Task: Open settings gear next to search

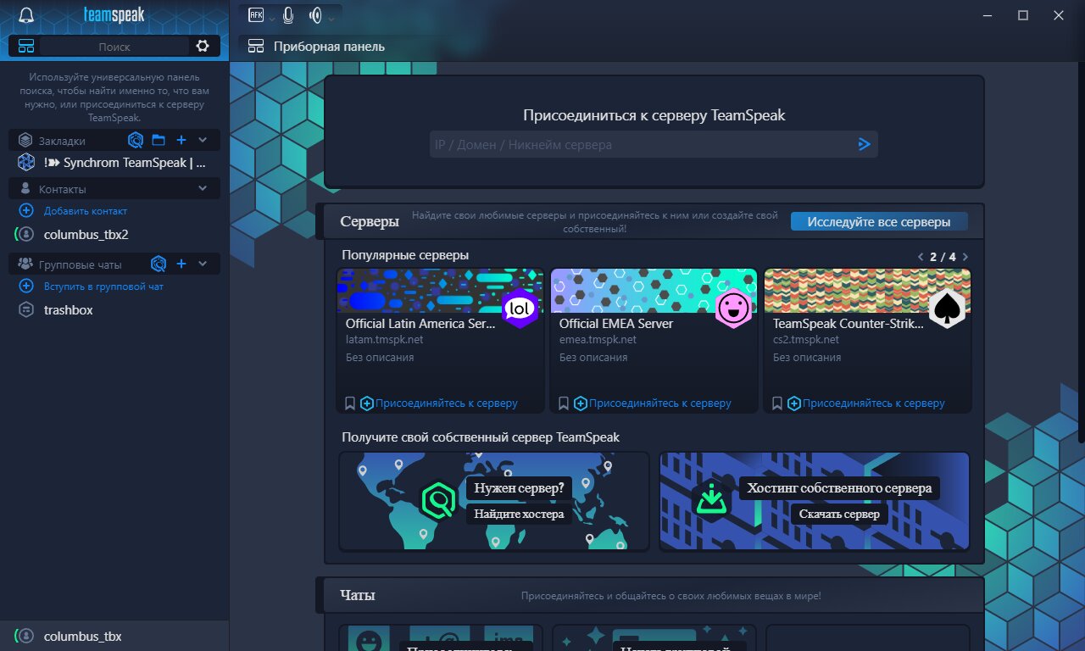Action: tap(203, 46)
